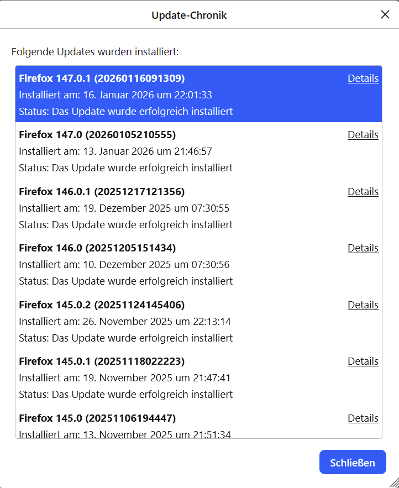
Task: Open Firefox 145.0.2 Details link
Action: (363, 305)
